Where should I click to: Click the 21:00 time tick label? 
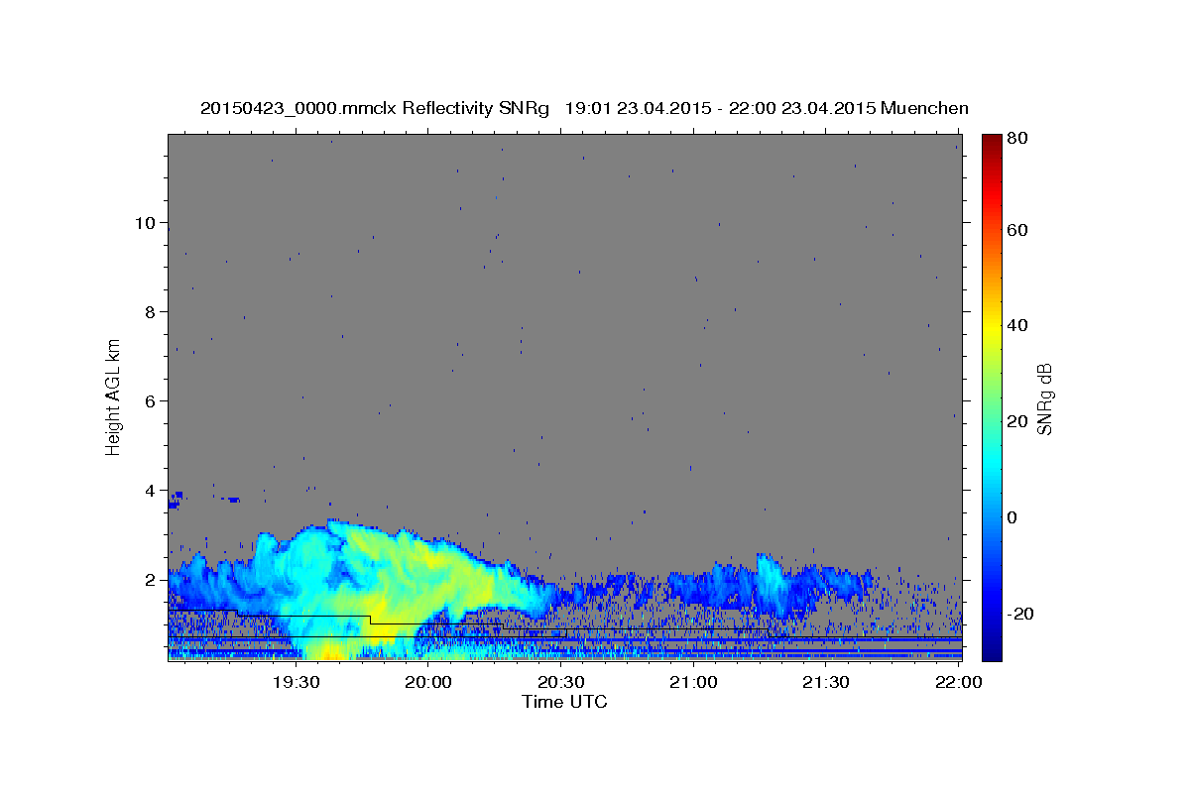(x=693, y=682)
